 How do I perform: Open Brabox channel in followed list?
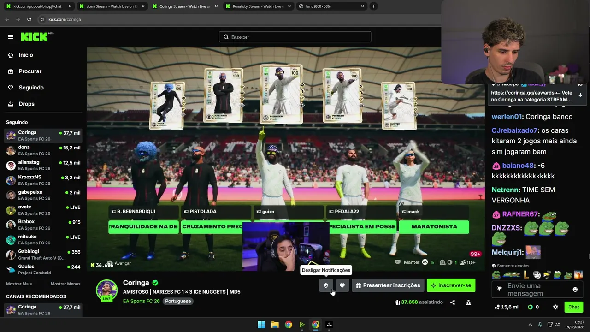click(x=43, y=225)
